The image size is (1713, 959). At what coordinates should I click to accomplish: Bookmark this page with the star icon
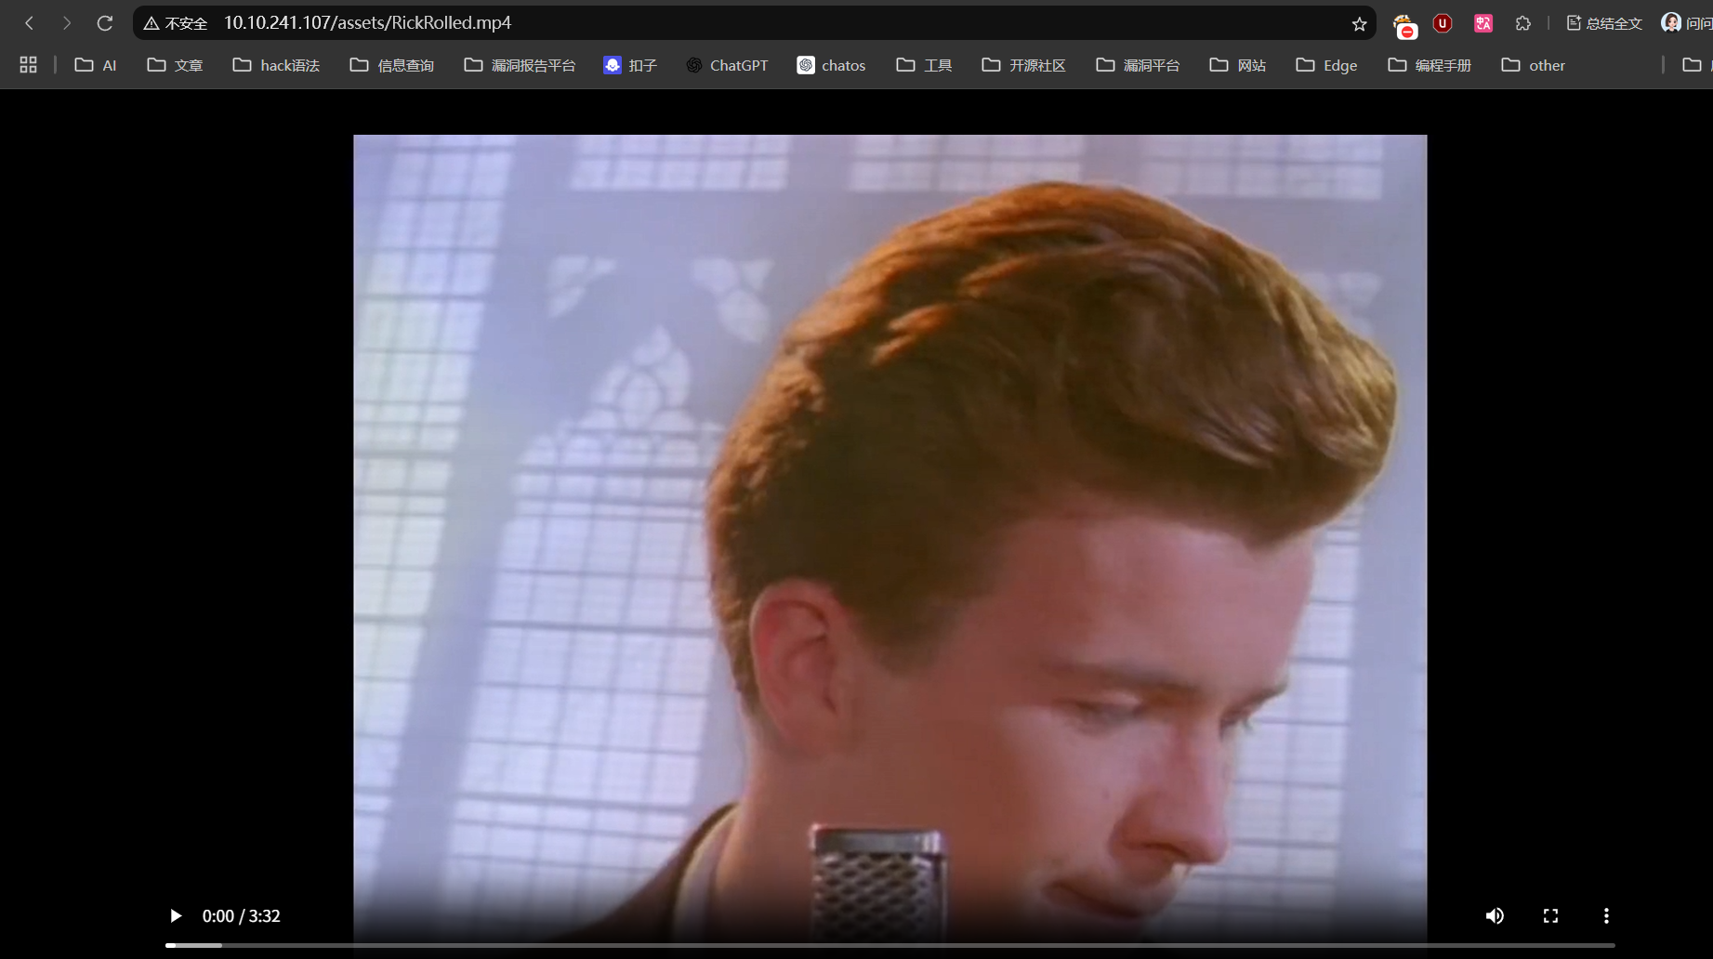coord(1359,23)
